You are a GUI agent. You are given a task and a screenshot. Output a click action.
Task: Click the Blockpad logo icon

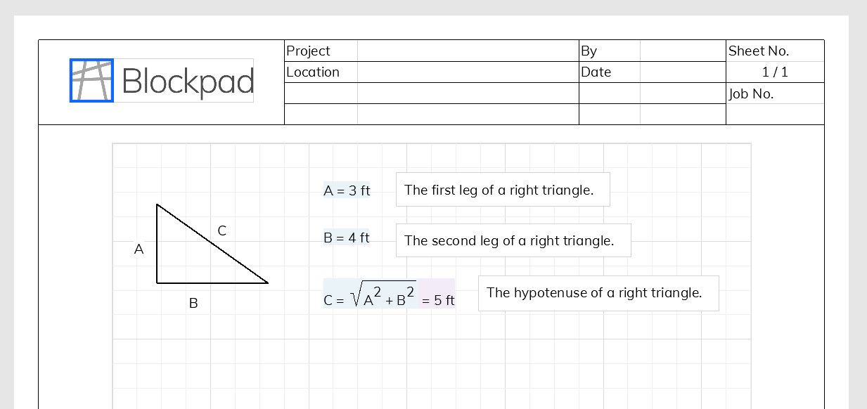(x=91, y=80)
